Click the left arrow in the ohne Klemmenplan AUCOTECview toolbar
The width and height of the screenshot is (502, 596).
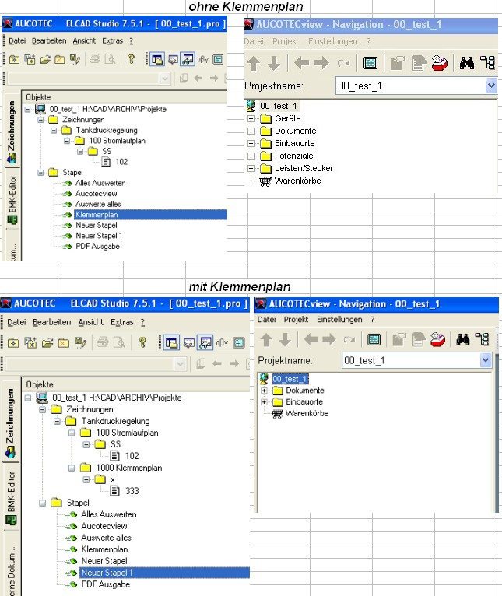click(301, 63)
